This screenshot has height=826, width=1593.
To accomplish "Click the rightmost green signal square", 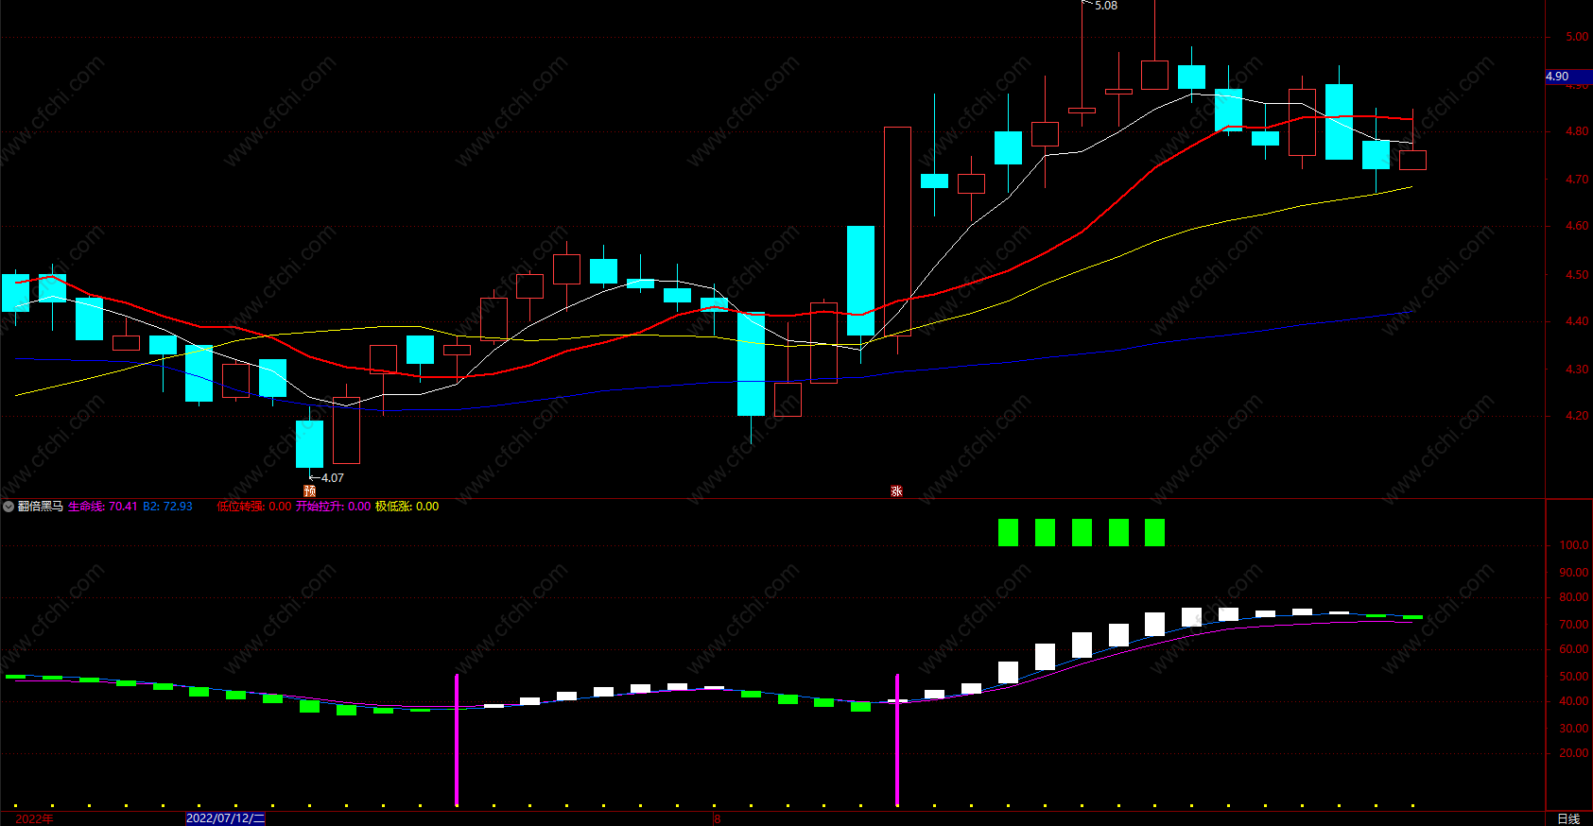I will tap(1154, 533).
